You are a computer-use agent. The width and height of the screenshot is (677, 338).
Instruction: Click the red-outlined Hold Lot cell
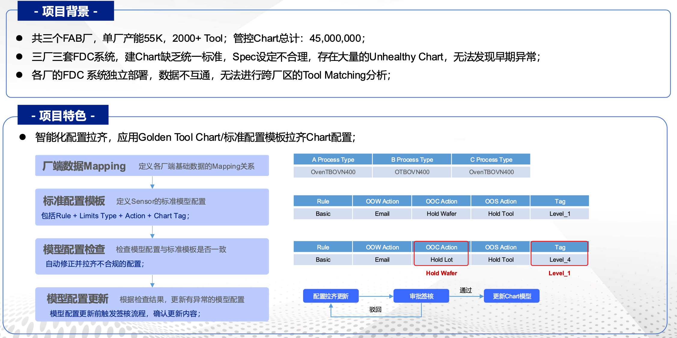(441, 260)
